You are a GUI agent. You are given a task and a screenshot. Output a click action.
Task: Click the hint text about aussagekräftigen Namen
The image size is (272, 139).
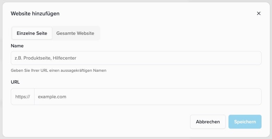(x=59, y=70)
